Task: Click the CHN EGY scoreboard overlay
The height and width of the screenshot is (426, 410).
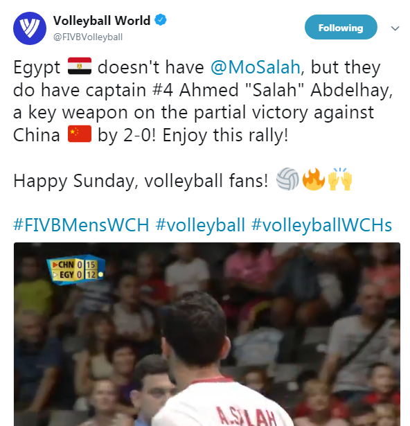Action: (x=75, y=269)
